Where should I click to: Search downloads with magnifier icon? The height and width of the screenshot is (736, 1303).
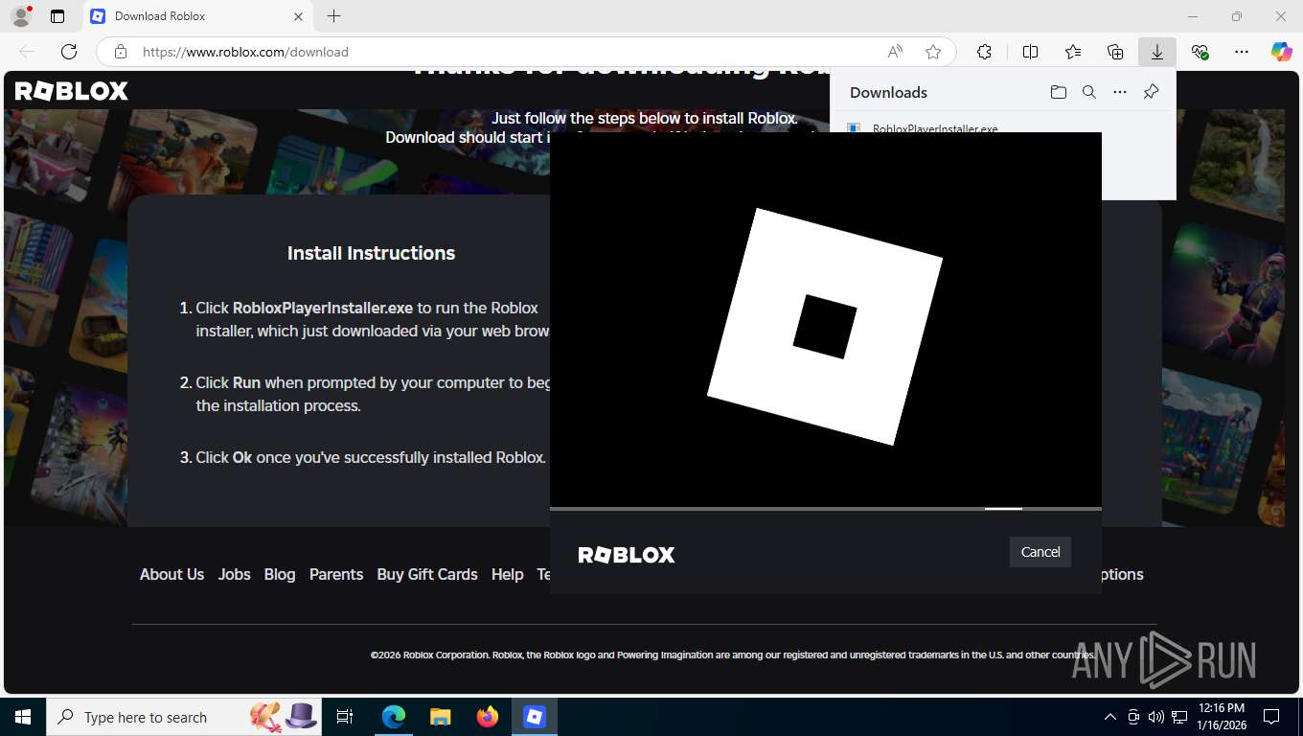(1088, 92)
